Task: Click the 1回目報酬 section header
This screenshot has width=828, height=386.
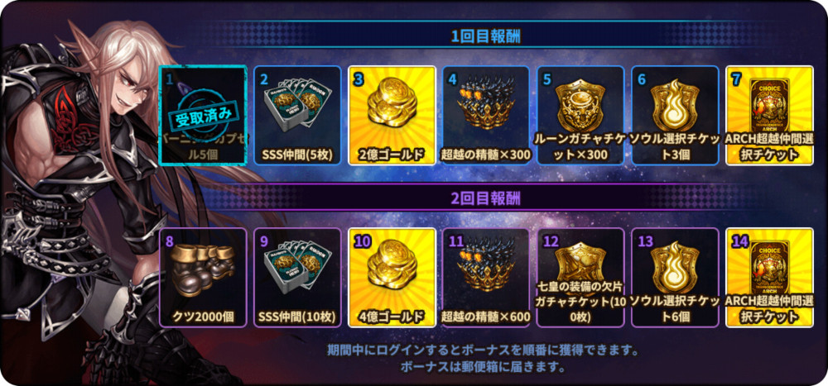Action: pyautogui.click(x=486, y=36)
